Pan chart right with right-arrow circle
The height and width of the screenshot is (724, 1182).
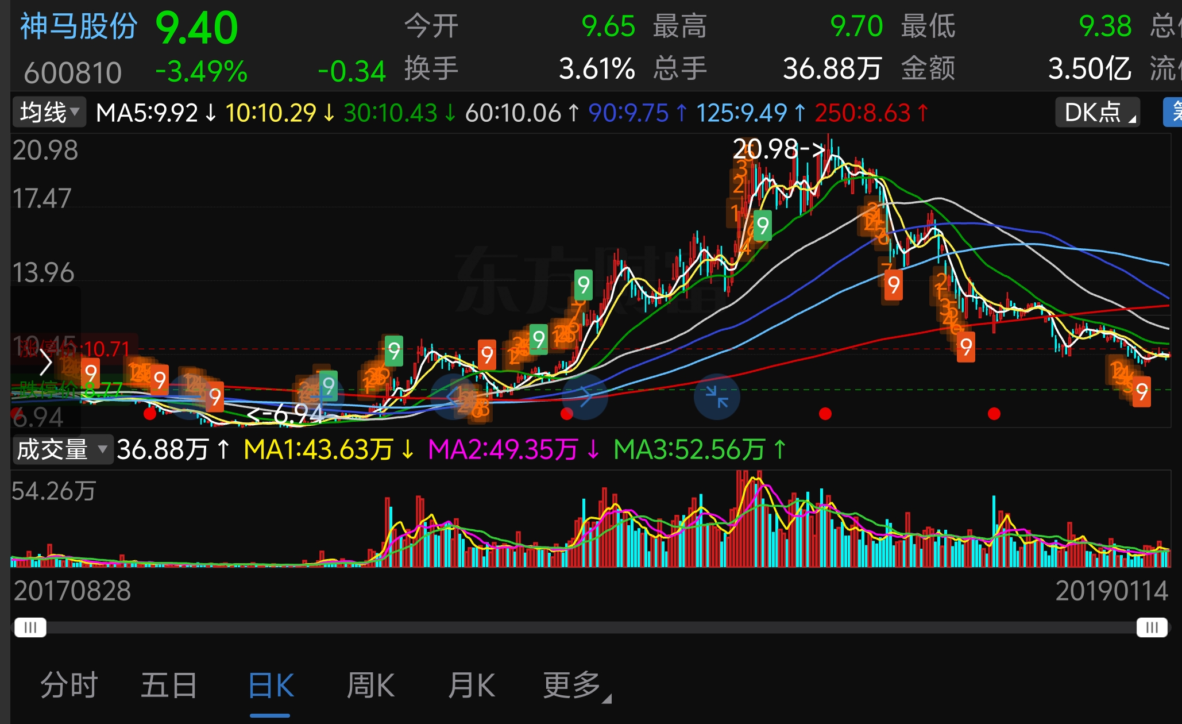point(585,396)
